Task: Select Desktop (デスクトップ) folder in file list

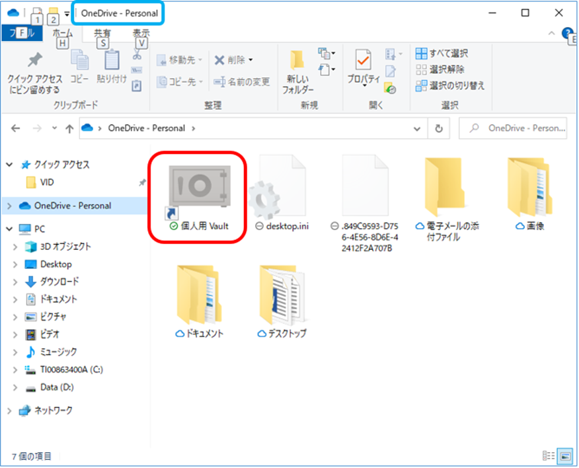Action: pyautogui.click(x=282, y=301)
